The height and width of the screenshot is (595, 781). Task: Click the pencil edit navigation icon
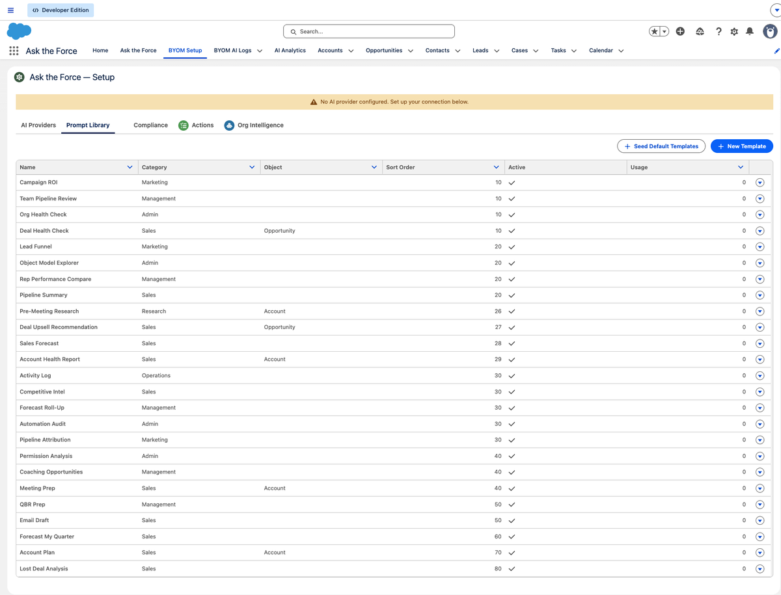[x=776, y=51]
